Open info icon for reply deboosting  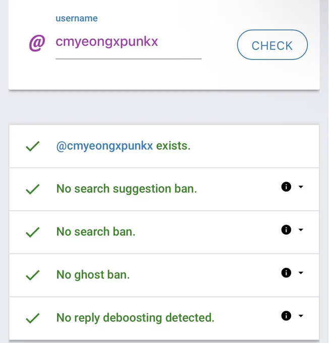(286, 316)
